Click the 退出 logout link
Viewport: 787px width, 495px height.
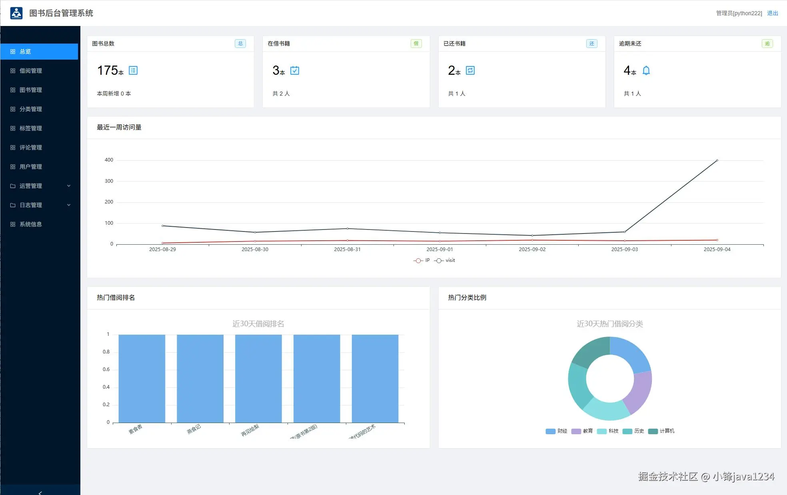tap(772, 13)
